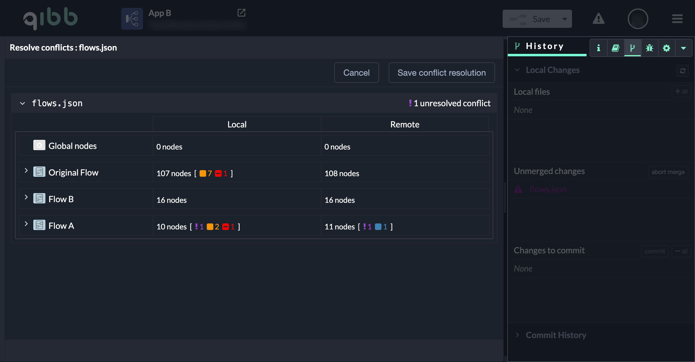Screen dimensions: 695x362
Task: Click Save conflict resolution button
Action: (441, 73)
